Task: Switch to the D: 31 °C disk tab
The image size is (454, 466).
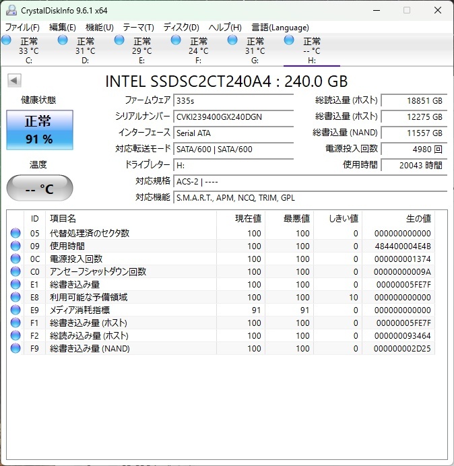Action: point(86,51)
